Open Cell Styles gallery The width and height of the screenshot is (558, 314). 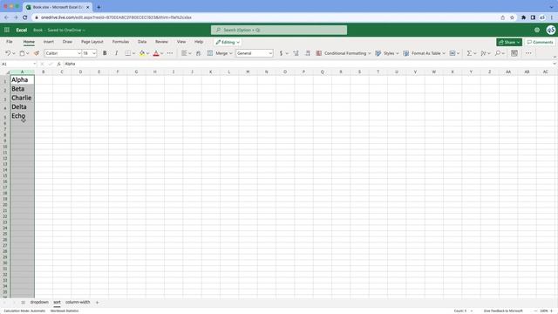pyautogui.click(x=387, y=53)
